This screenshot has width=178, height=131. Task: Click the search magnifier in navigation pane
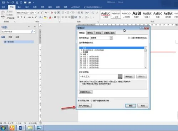pos(32,31)
